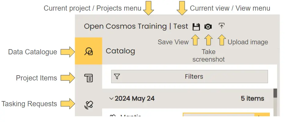
Task: Click the Upload image arrow icon
Action: 222,26
